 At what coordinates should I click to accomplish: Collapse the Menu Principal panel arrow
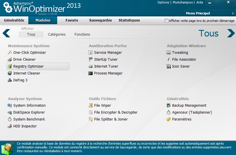pyautogui.click(x=233, y=13)
